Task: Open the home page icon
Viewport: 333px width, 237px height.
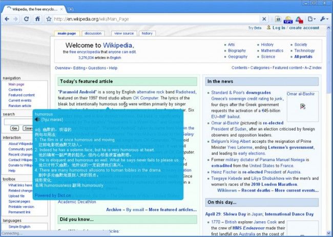Action: [37, 19]
